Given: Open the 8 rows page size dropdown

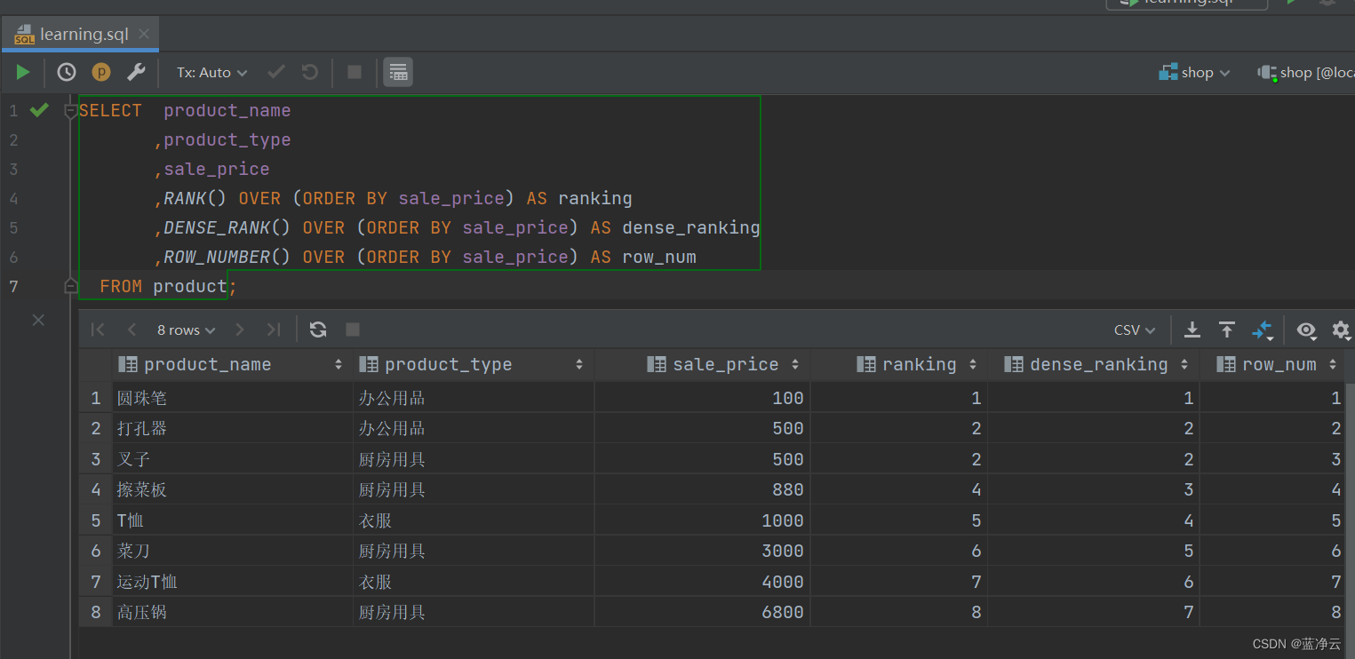Looking at the screenshot, I should coord(185,329).
